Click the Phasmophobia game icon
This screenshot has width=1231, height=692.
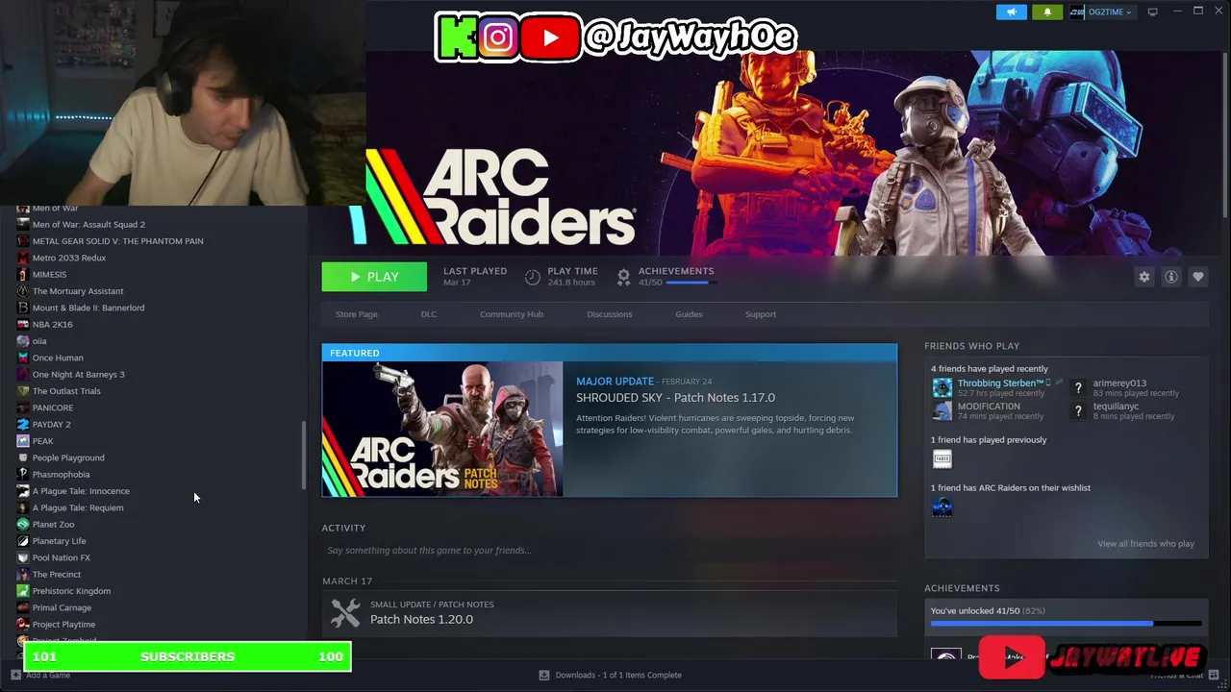tap(23, 474)
